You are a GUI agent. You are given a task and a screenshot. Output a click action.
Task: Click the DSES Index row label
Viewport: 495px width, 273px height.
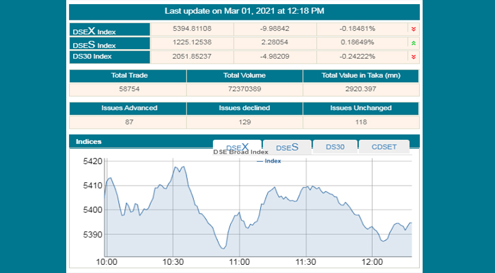click(x=109, y=44)
